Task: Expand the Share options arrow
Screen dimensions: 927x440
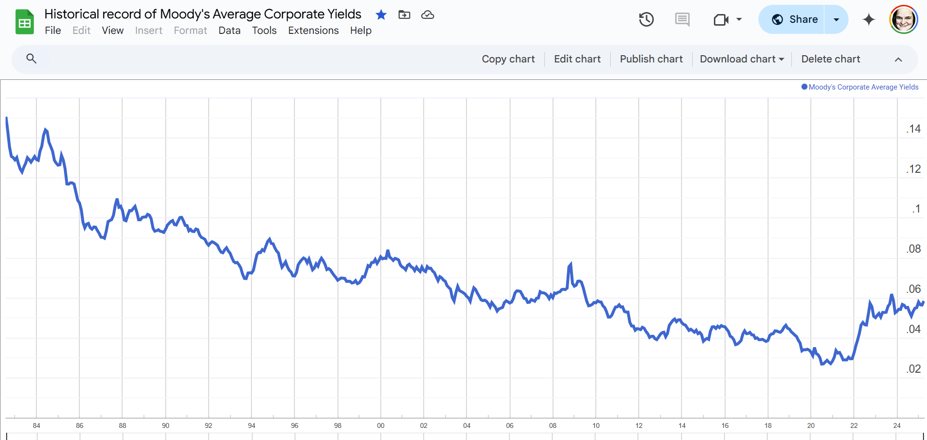Action: pos(836,19)
